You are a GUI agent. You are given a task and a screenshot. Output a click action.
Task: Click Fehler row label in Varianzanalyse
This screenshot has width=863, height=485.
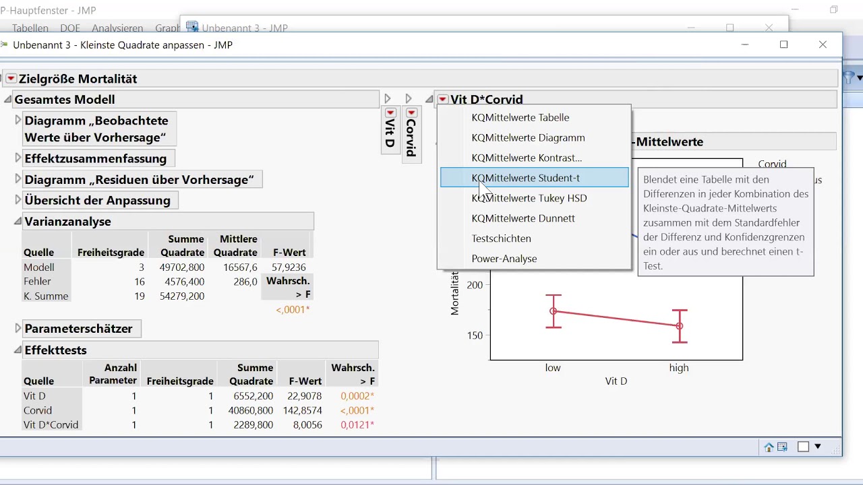click(37, 282)
